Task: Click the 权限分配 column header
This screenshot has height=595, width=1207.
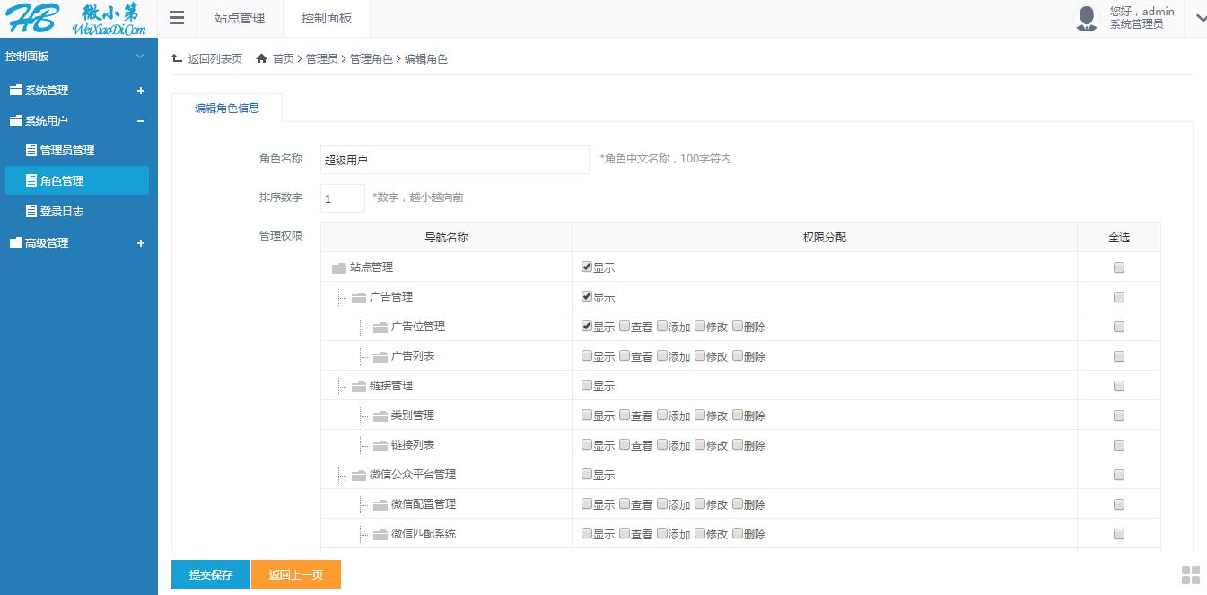Action: point(825,237)
